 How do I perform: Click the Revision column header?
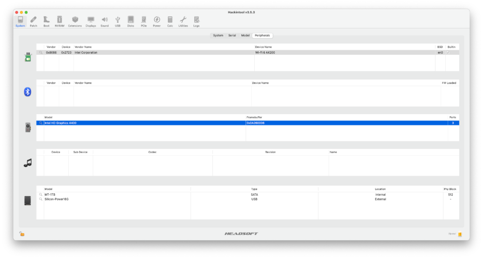click(x=270, y=152)
